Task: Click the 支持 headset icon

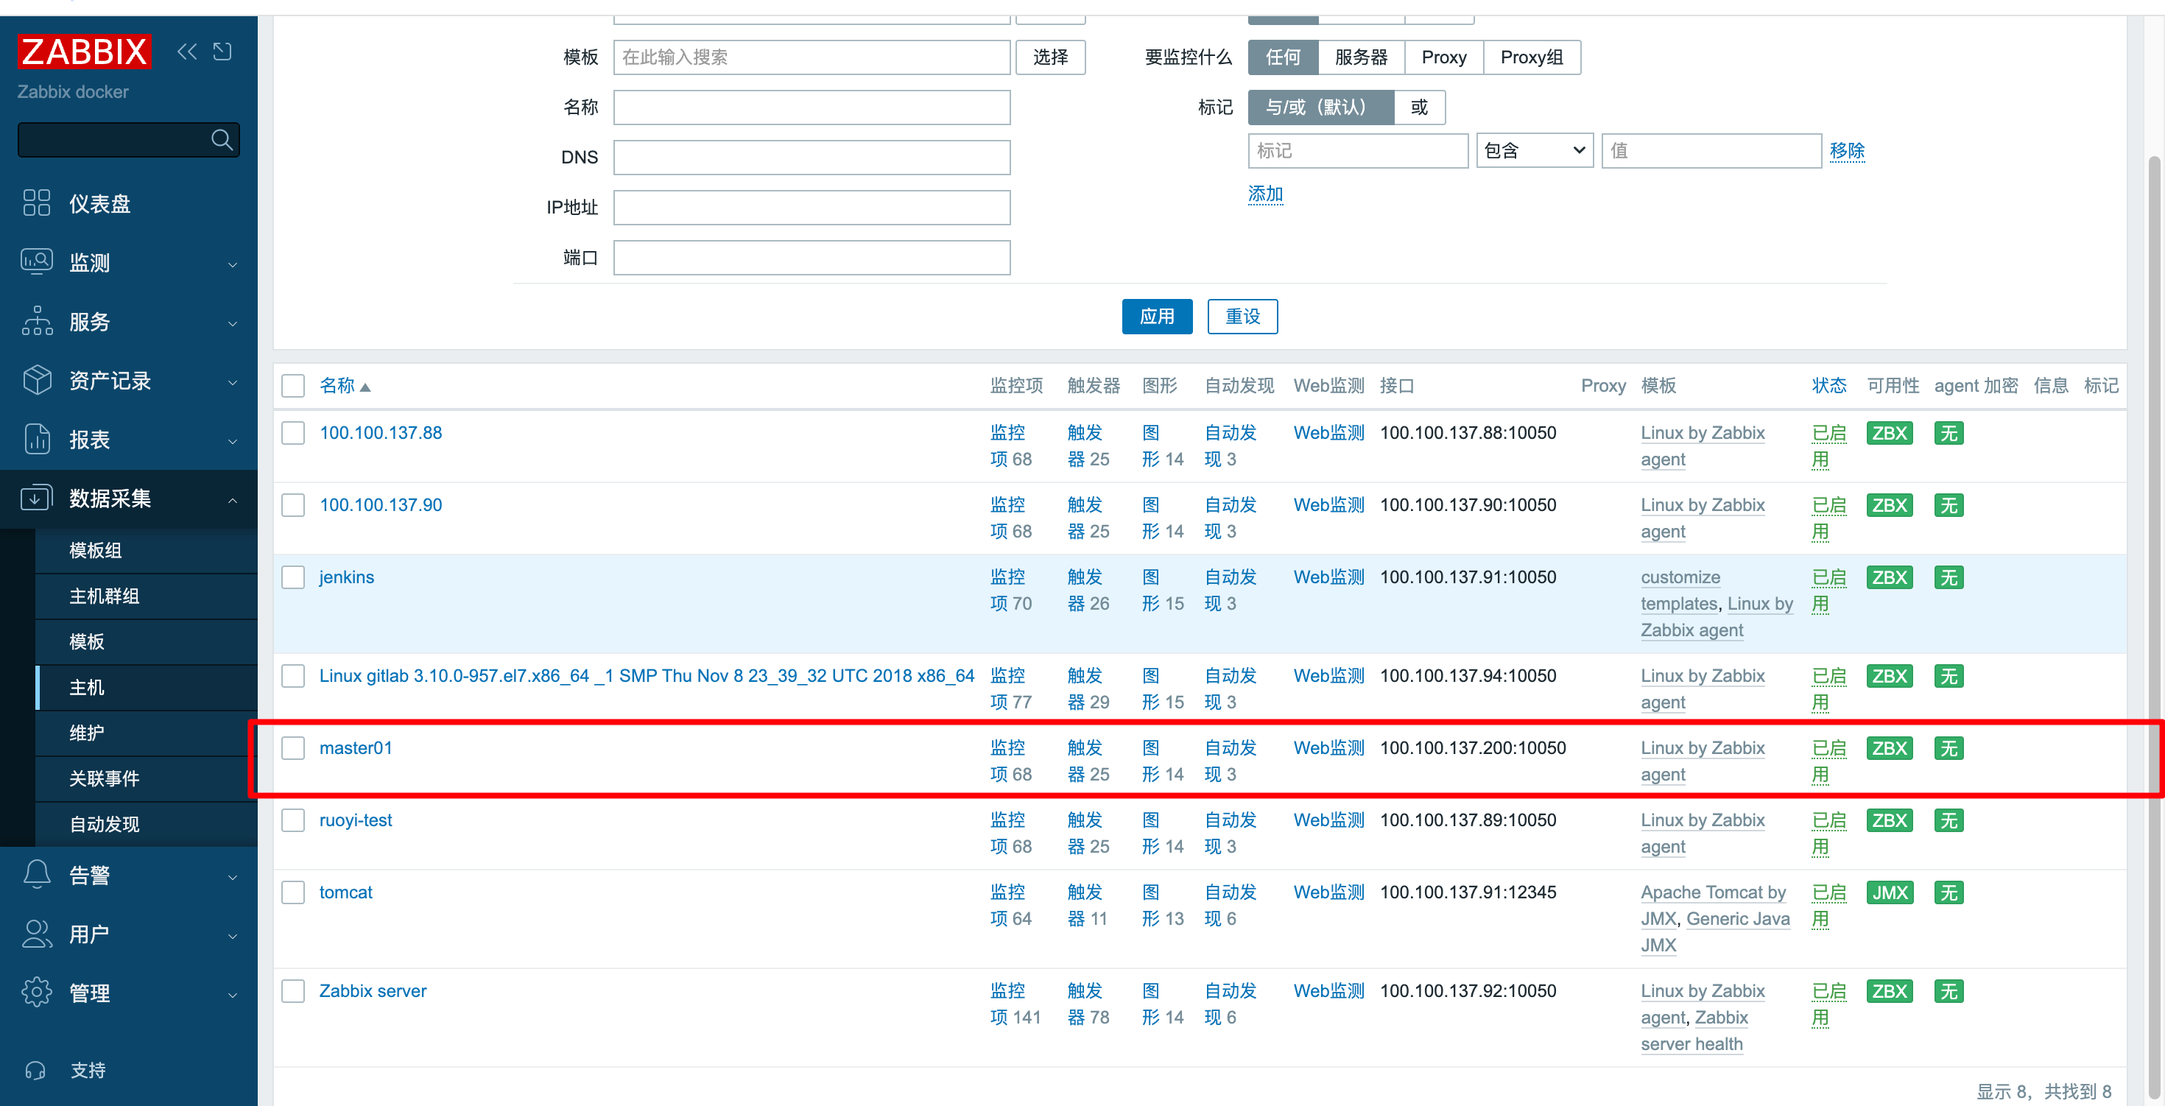Action: point(35,1070)
